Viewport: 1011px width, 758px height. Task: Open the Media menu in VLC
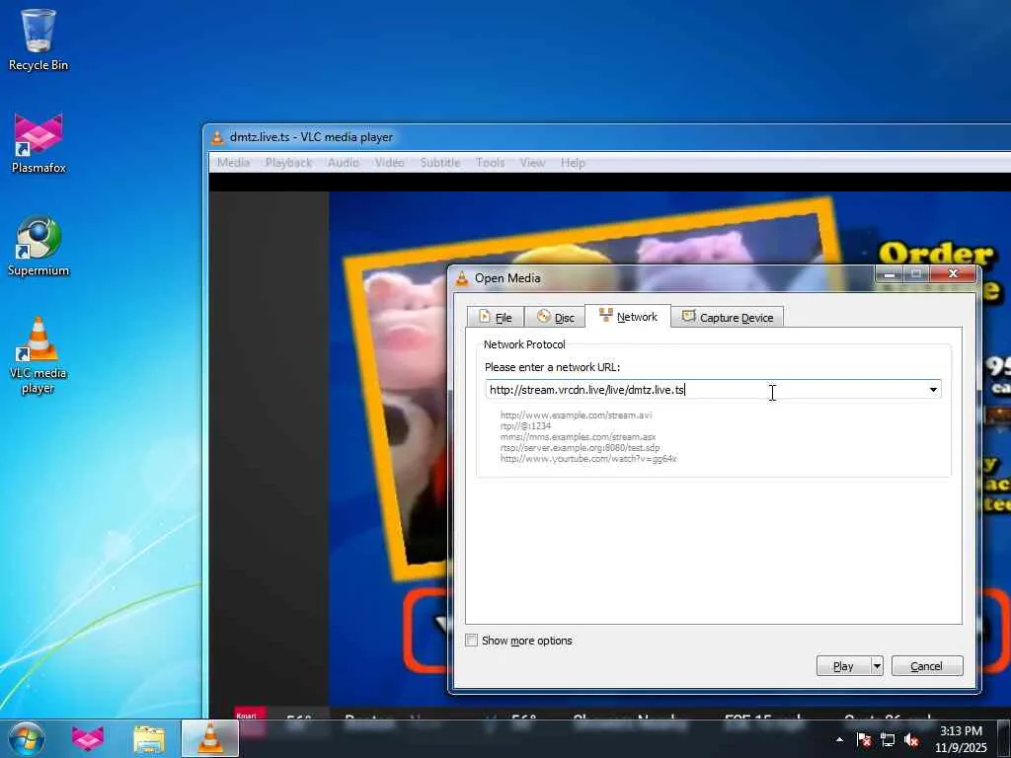(233, 163)
